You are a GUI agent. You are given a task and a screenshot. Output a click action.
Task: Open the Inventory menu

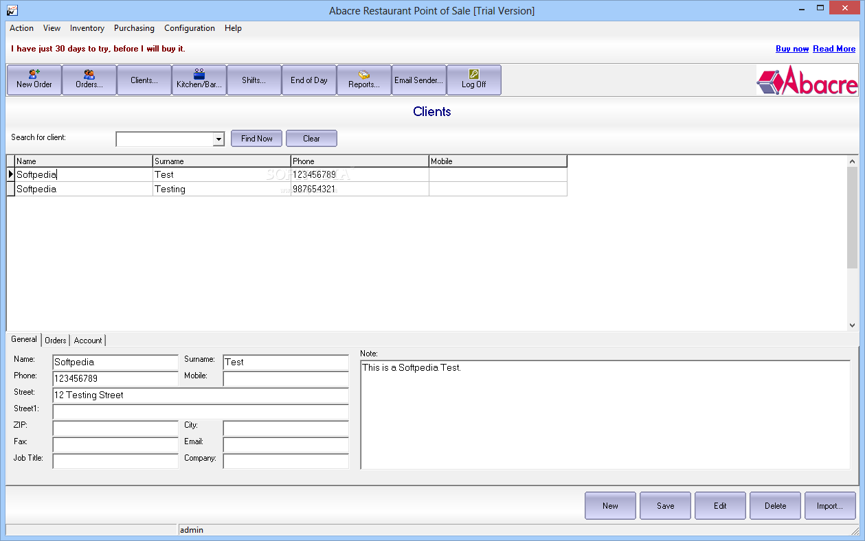click(87, 28)
